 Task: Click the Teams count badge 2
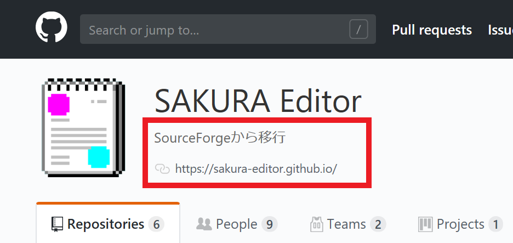coord(378,224)
